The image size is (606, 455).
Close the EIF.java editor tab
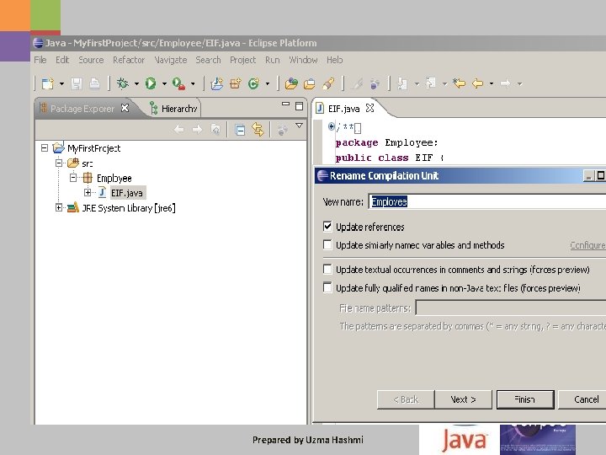click(x=369, y=108)
